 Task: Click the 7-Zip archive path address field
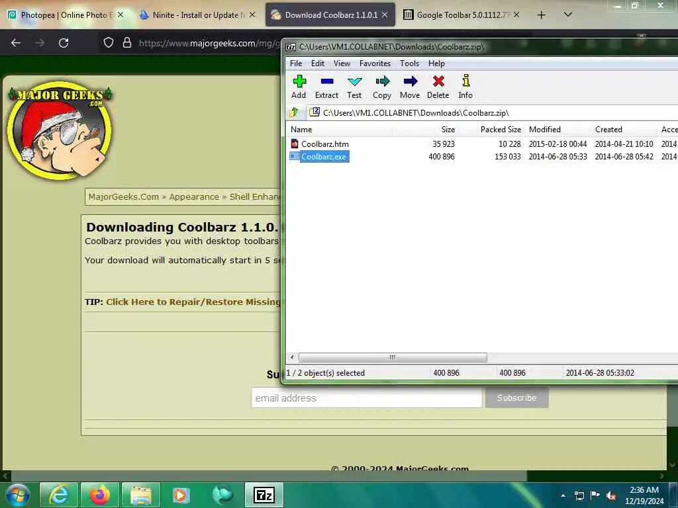492,112
